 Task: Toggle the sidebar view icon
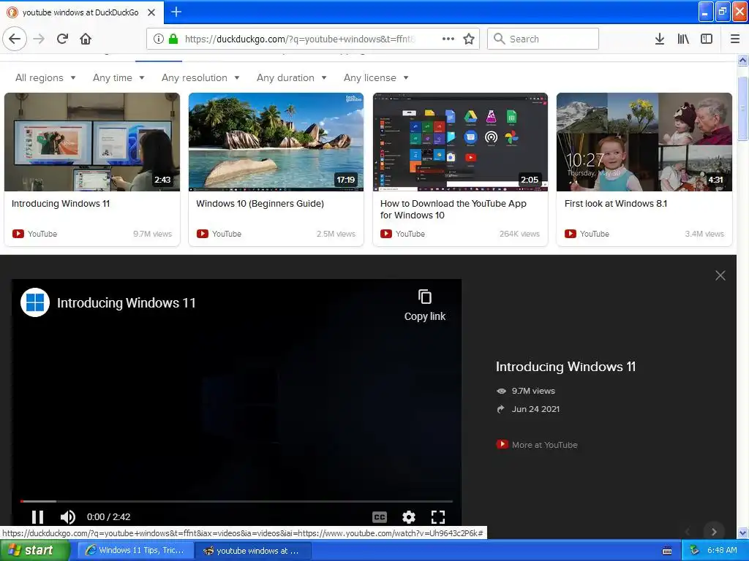(x=707, y=39)
